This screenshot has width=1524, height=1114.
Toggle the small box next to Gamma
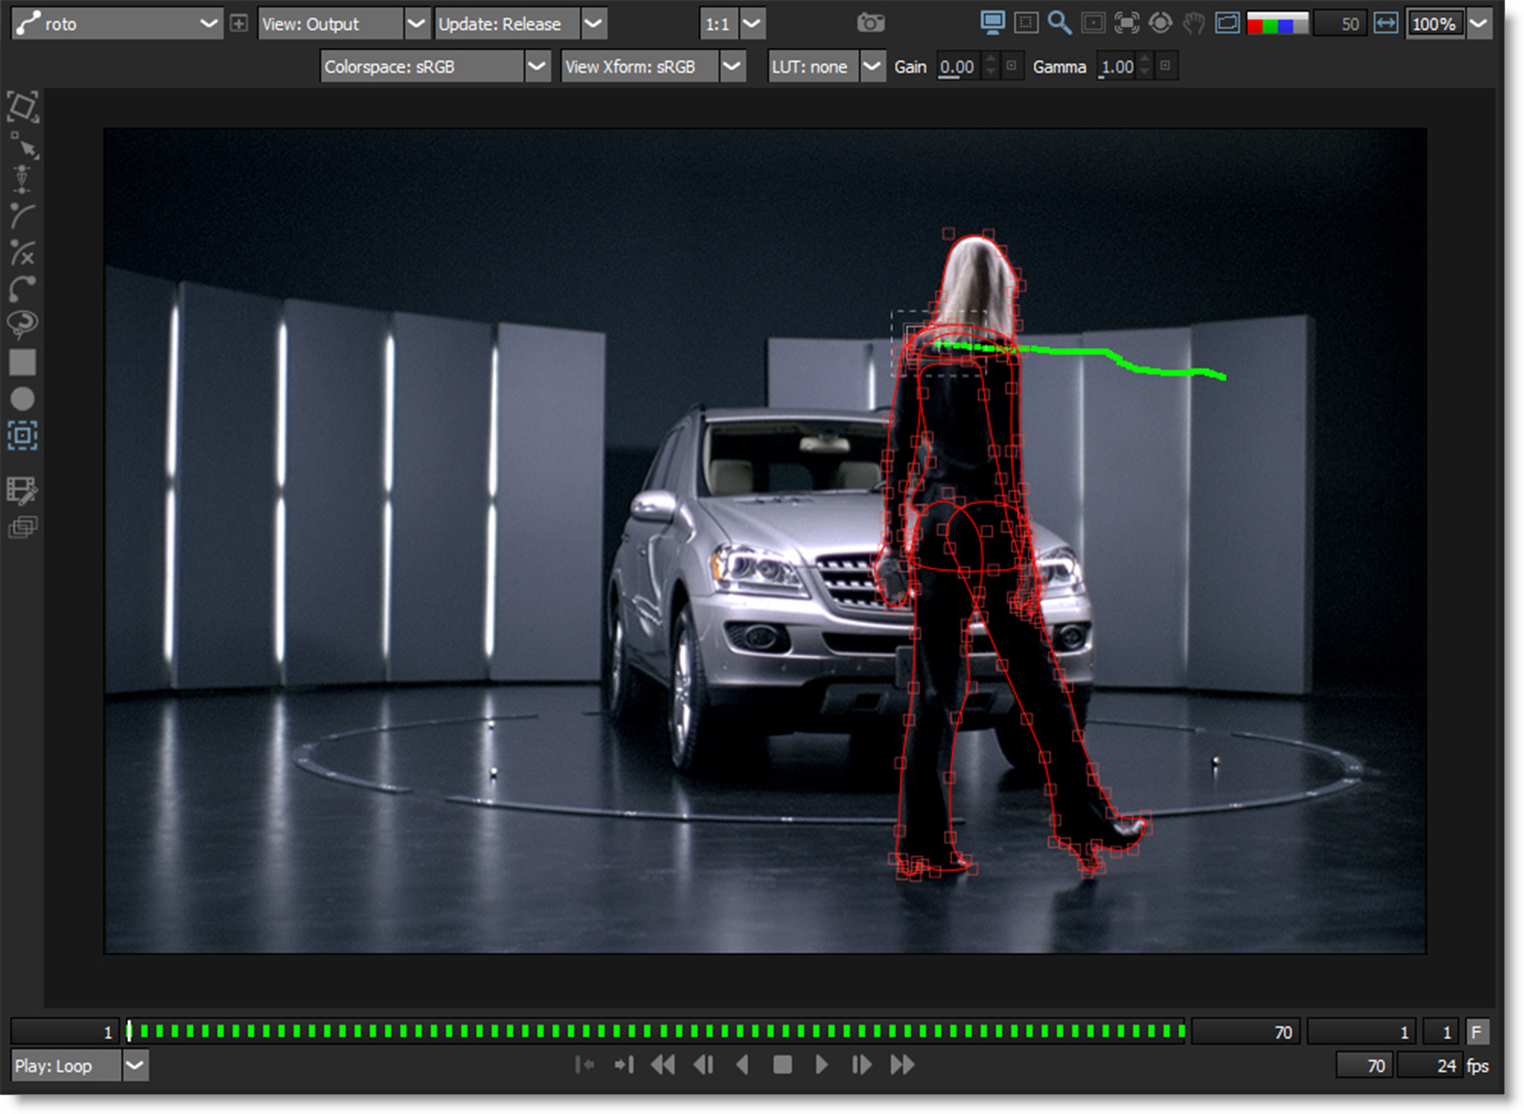coord(1166,66)
